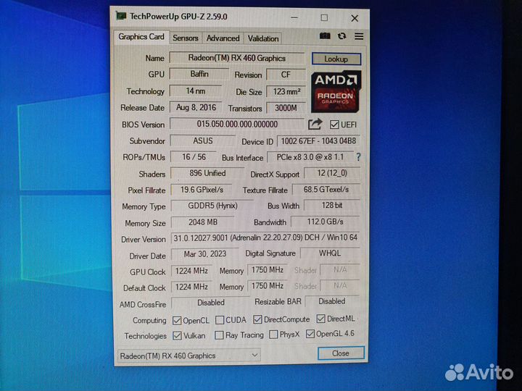Open the hamburger menu icon
Image resolution: width=522 pixels, height=391 pixels.
(x=359, y=36)
